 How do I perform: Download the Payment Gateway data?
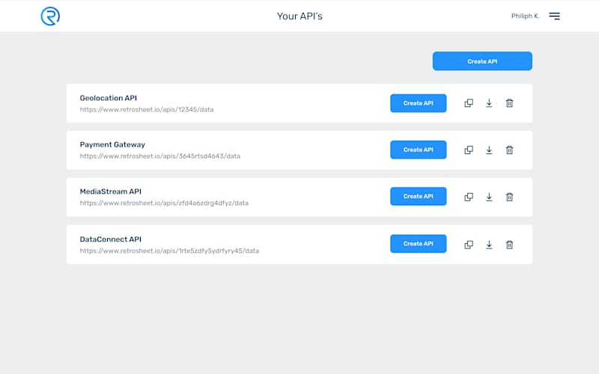click(489, 150)
